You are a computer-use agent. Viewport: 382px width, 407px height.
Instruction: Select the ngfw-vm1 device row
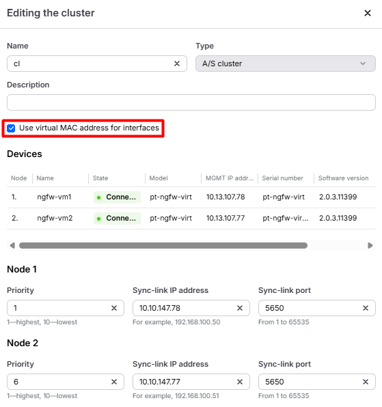tap(191, 197)
